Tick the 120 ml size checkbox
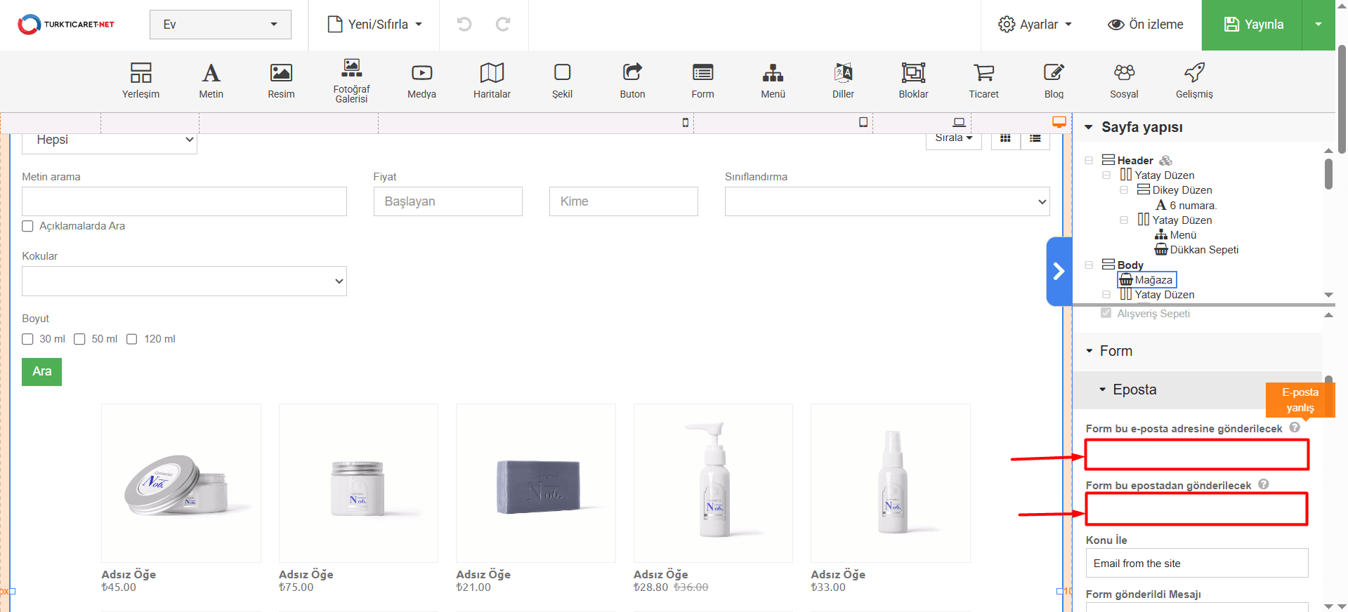Image resolution: width=1348 pixels, height=612 pixels. [x=132, y=339]
